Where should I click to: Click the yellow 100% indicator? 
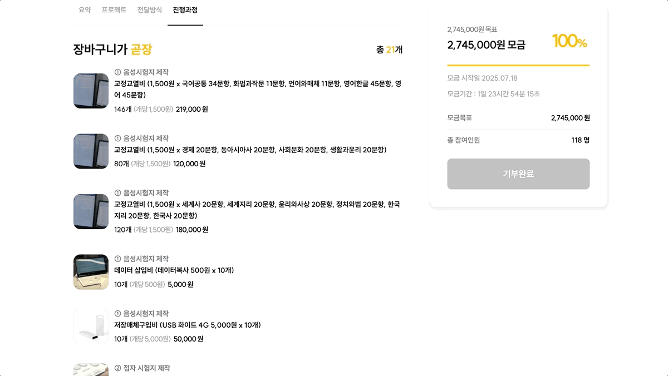click(569, 41)
